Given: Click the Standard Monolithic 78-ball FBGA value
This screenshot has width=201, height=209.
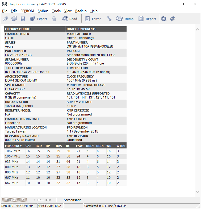Looking at the screenshot, I should click(x=91, y=55).
